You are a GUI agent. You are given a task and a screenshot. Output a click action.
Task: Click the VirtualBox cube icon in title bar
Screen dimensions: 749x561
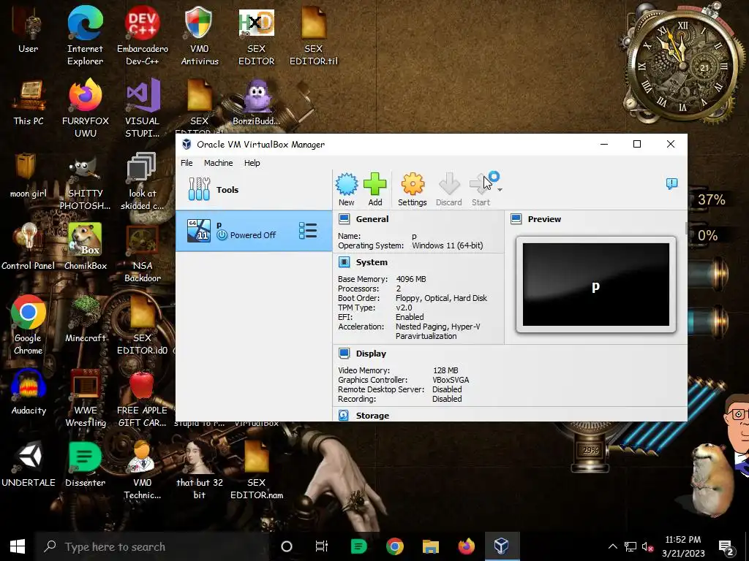pyautogui.click(x=187, y=144)
